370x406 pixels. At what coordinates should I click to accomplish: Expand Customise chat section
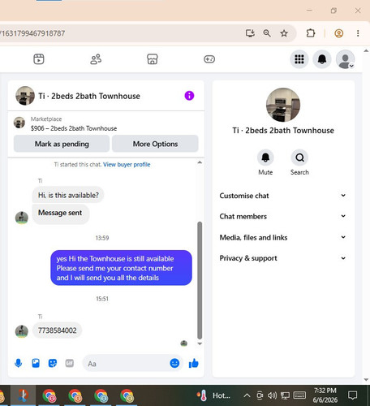coord(283,196)
